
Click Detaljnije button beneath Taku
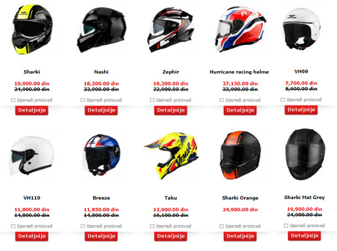[x=171, y=236]
